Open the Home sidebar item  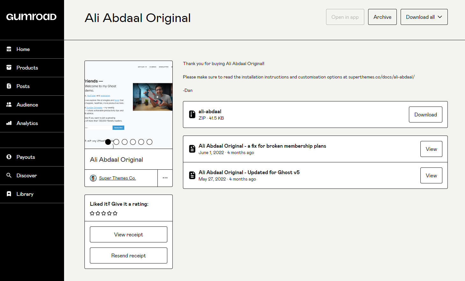click(x=32, y=49)
